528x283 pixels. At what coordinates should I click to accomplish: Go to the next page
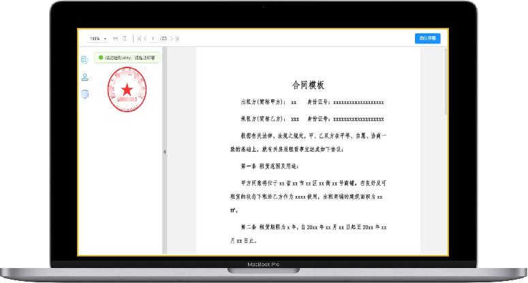(x=171, y=39)
